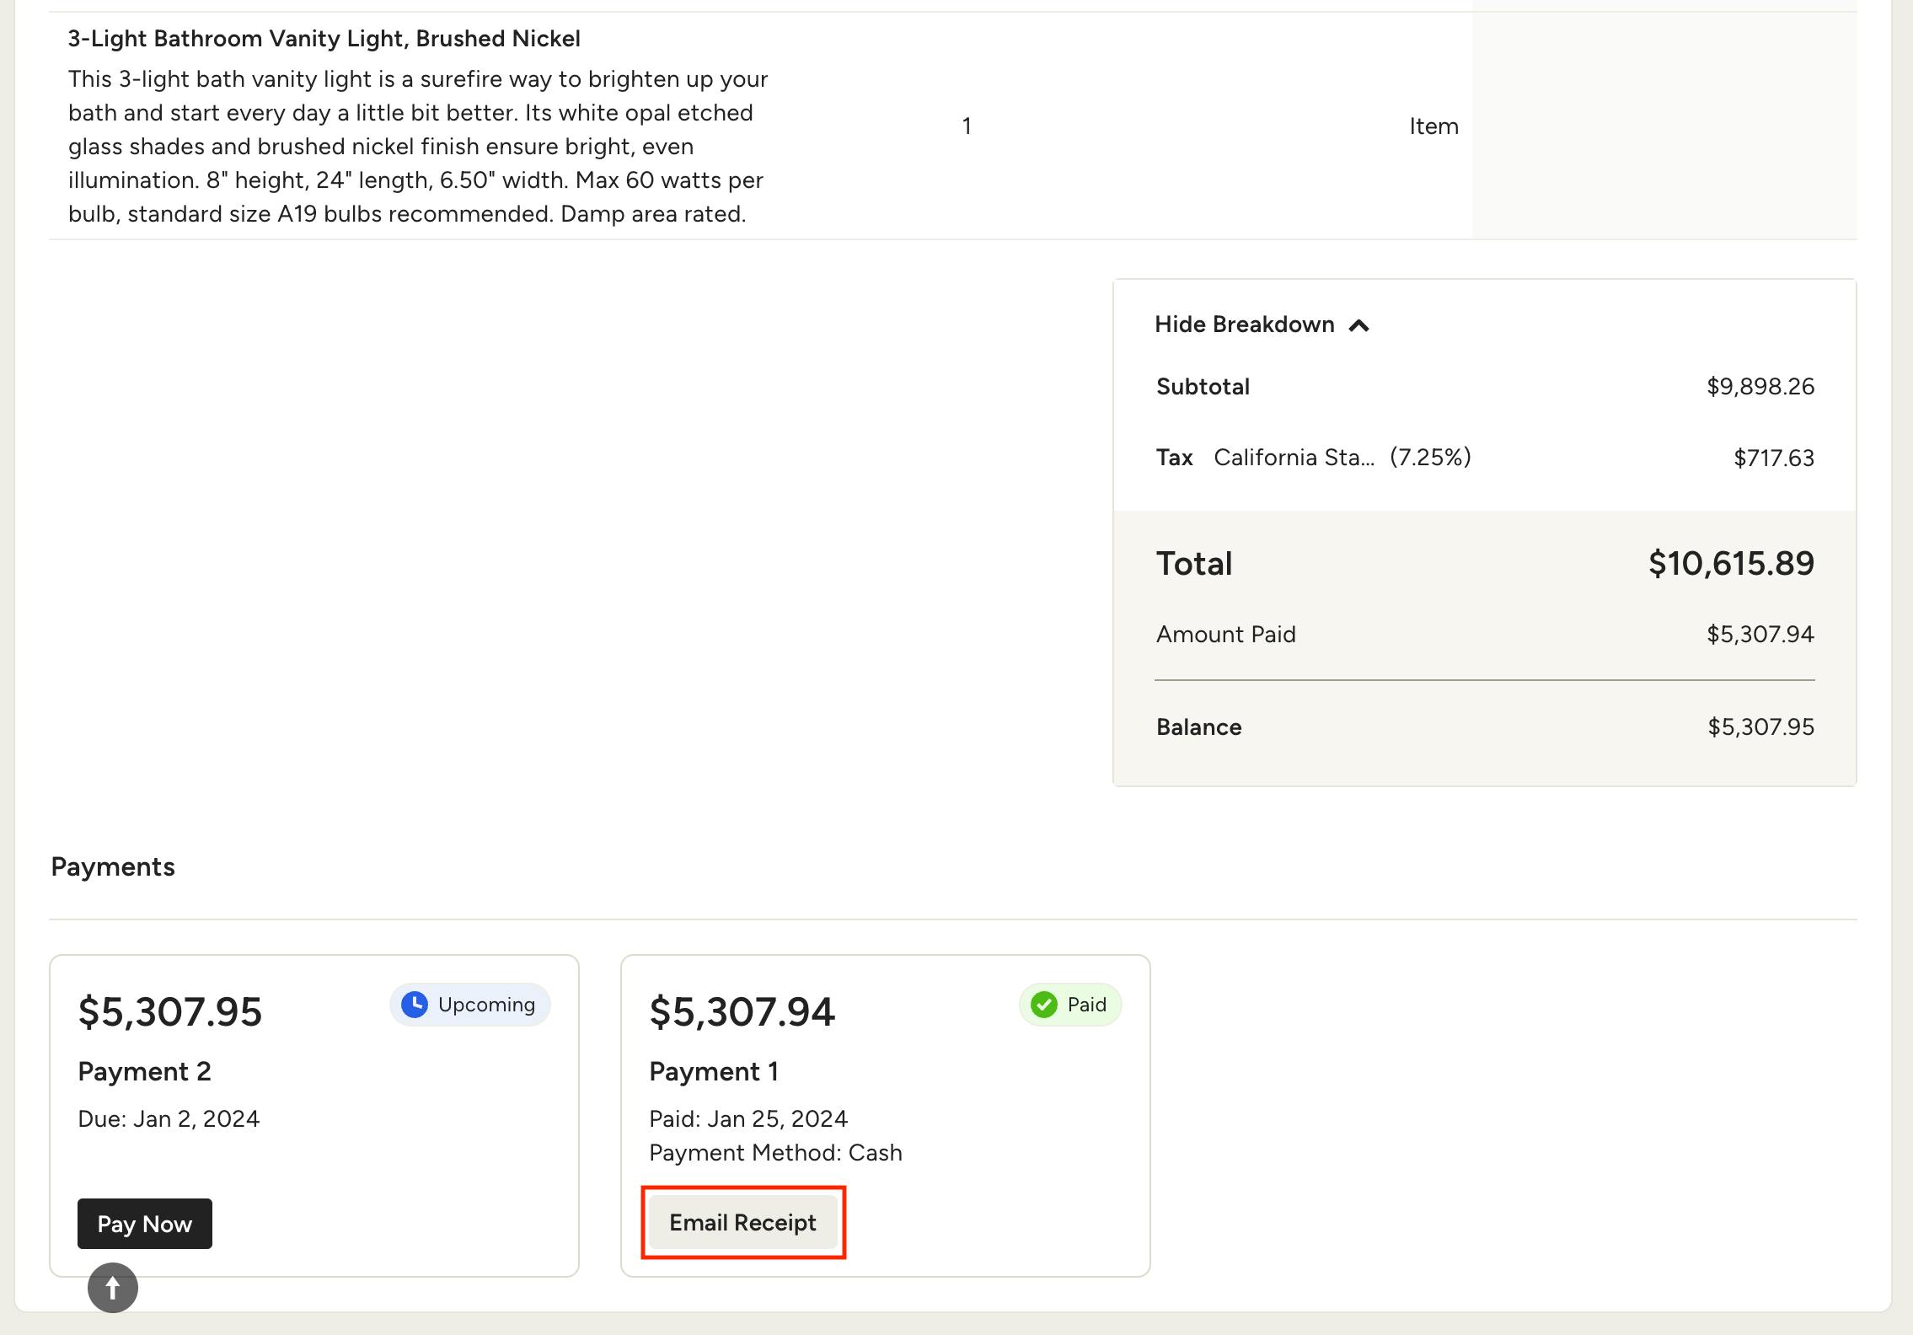Image resolution: width=1913 pixels, height=1335 pixels.
Task: Select the California State tax line
Action: [x=1340, y=457]
